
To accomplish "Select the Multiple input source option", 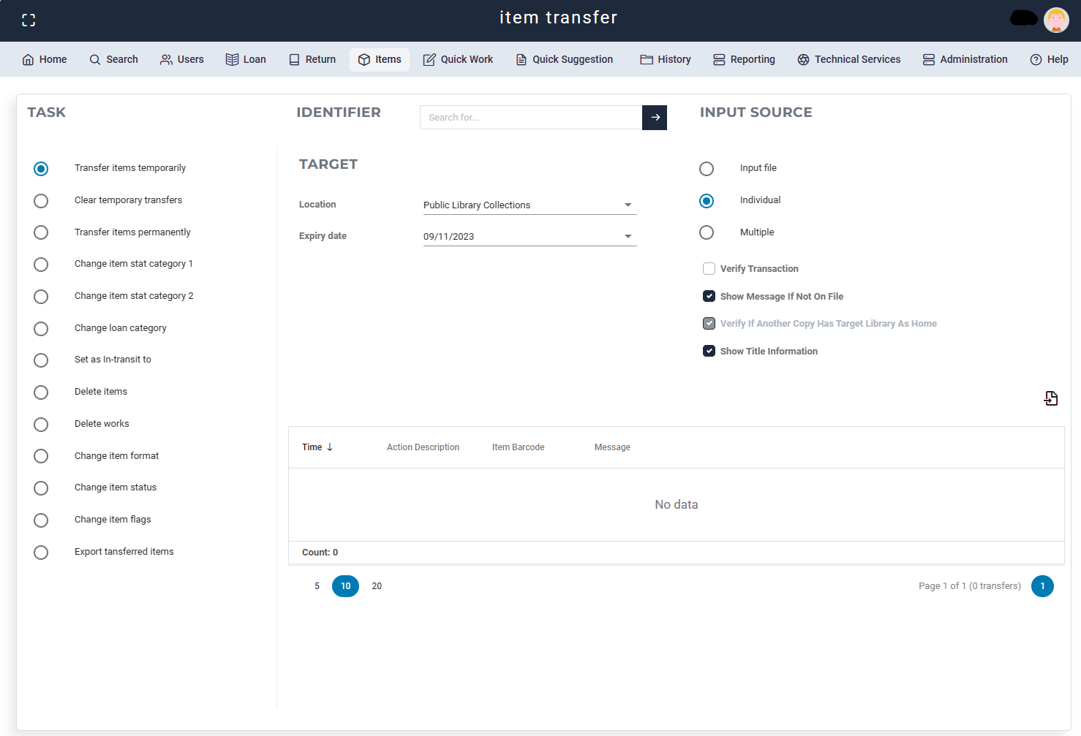I will [x=707, y=232].
